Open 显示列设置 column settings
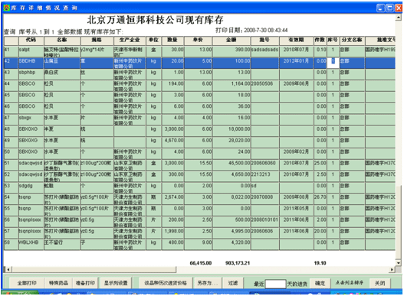 (116, 283)
